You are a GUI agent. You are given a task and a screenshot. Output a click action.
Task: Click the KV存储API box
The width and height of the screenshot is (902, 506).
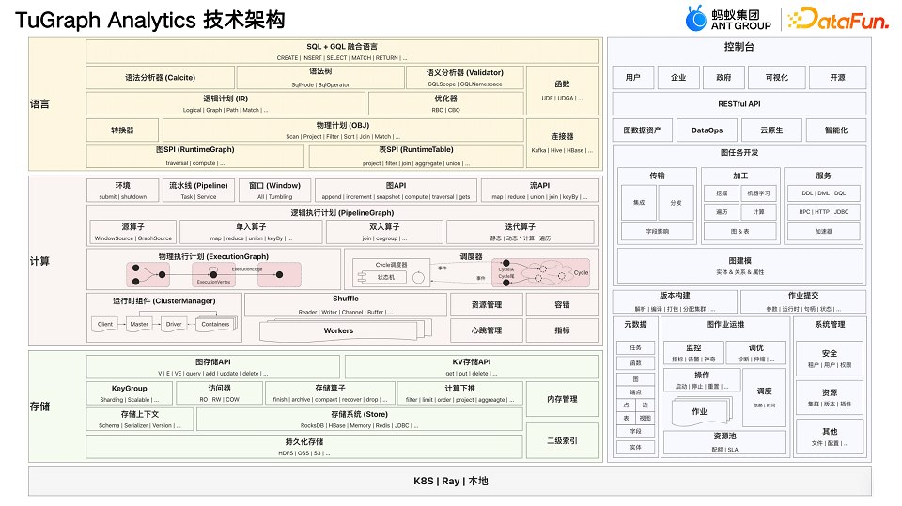click(471, 367)
